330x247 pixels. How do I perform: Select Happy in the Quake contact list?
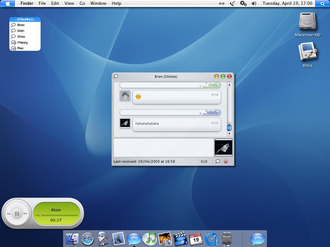(25, 42)
